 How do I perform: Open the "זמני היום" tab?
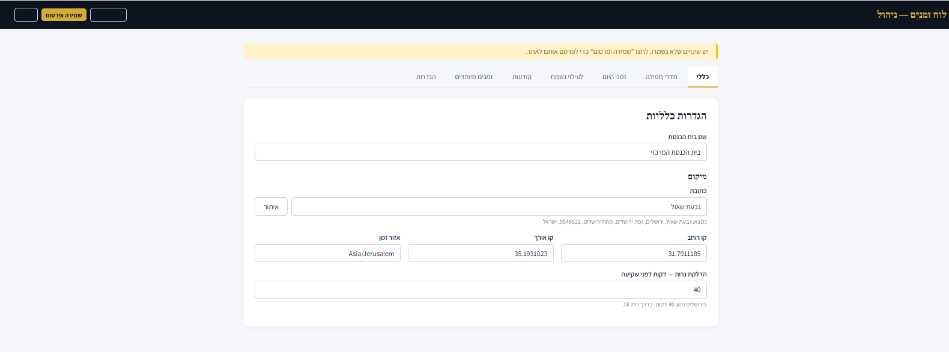[x=614, y=77]
